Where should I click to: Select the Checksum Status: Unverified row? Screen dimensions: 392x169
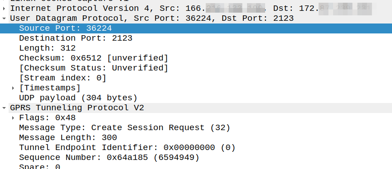click(196, 68)
